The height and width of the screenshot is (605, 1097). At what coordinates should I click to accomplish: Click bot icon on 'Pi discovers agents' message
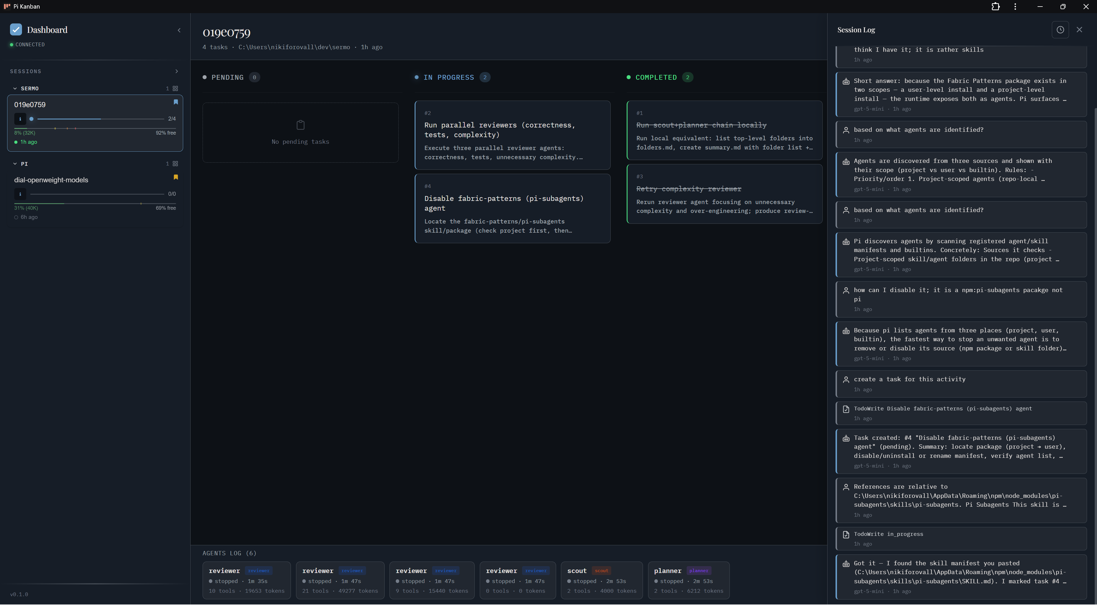pyautogui.click(x=846, y=242)
